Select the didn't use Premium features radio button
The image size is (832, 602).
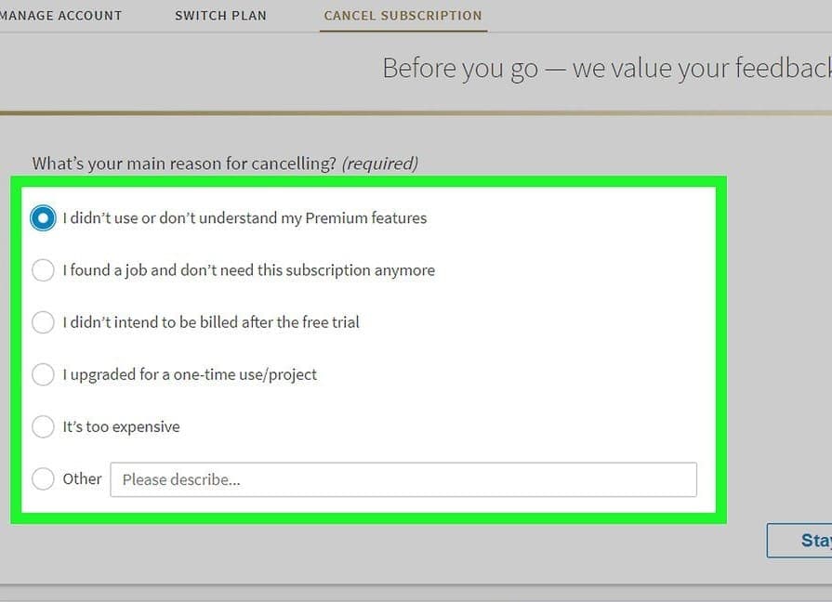43,218
